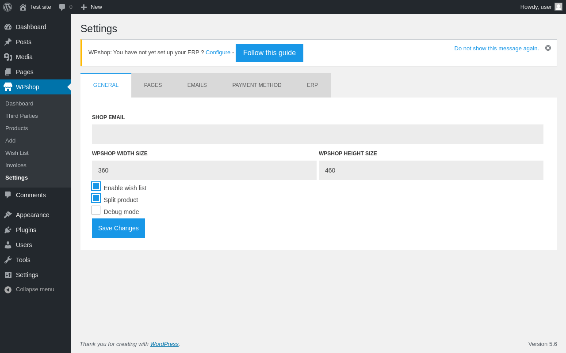Open Media menu label in sidebar
The width and height of the screenshot is (566, 353).
[x=24, y=57]
